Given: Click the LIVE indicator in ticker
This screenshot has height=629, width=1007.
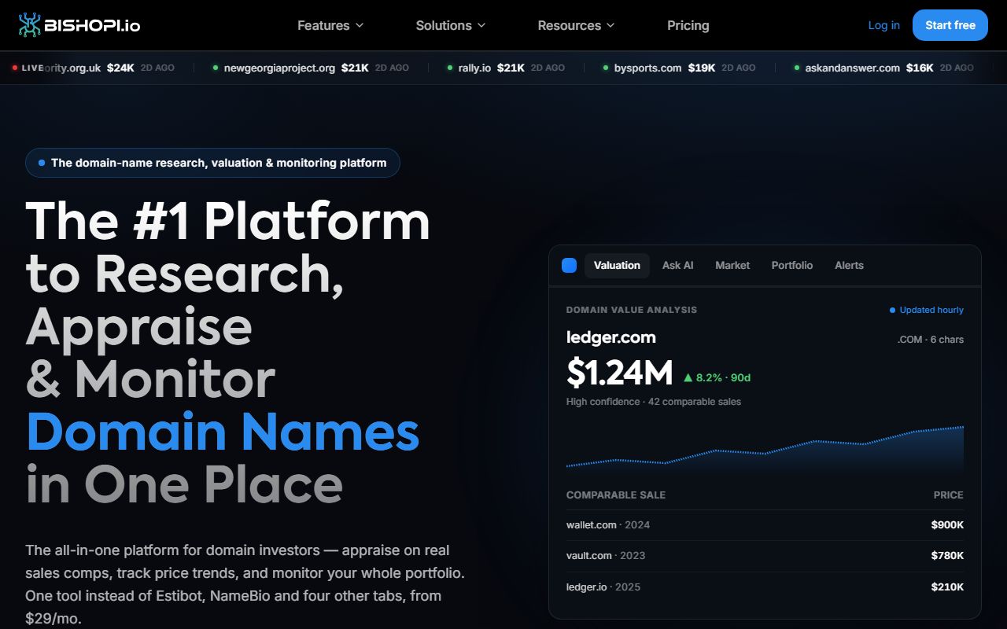Looking at the screenshot, I should coord(28,68).
